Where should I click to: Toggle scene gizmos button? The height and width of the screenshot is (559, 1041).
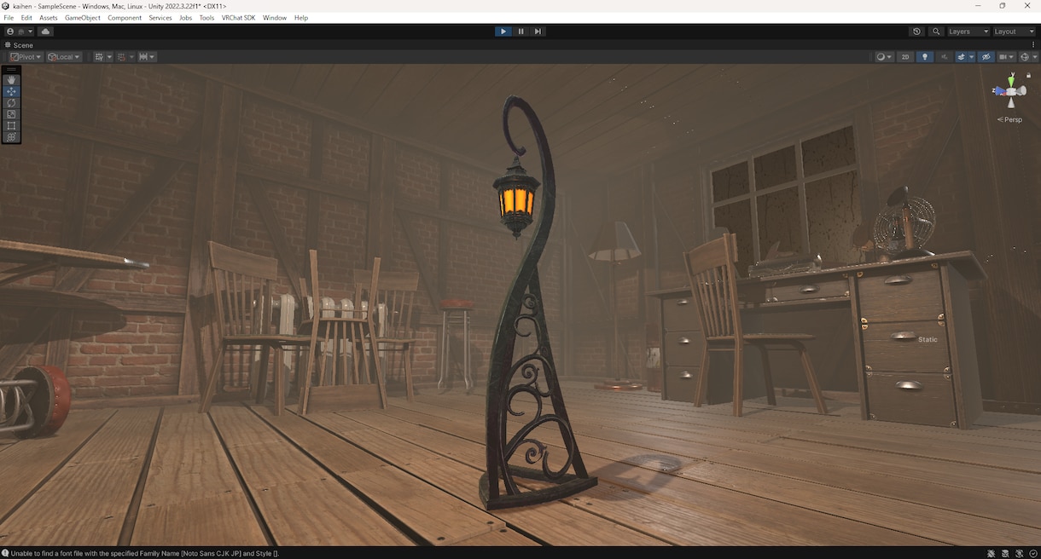point(1025,57)
